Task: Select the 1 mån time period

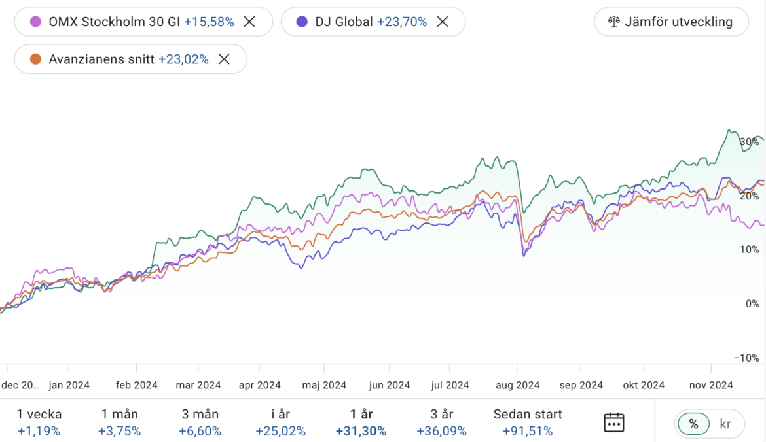Action: (x=120, y=422)
